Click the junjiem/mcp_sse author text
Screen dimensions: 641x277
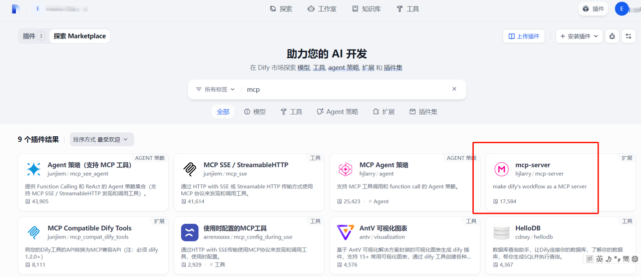pos(225,174)
